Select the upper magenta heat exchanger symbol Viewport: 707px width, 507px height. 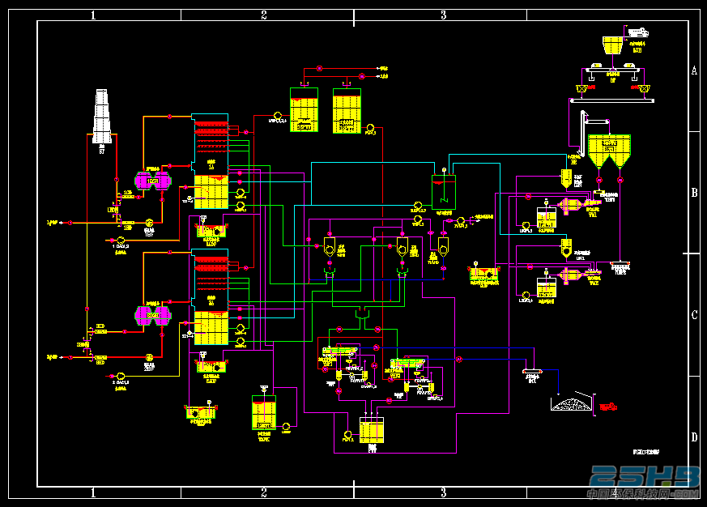click(153, 181)
